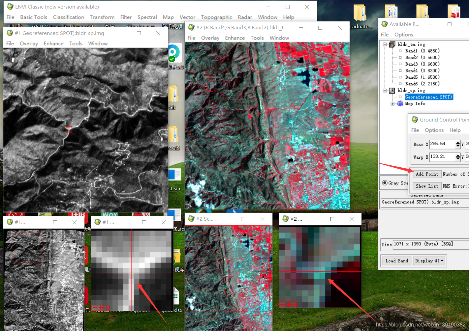Image resolution: width=469 pixels, height=331 pixels.
Task: Click the Warp X value field
Action: pyautogui.click(x=442, y=157)
